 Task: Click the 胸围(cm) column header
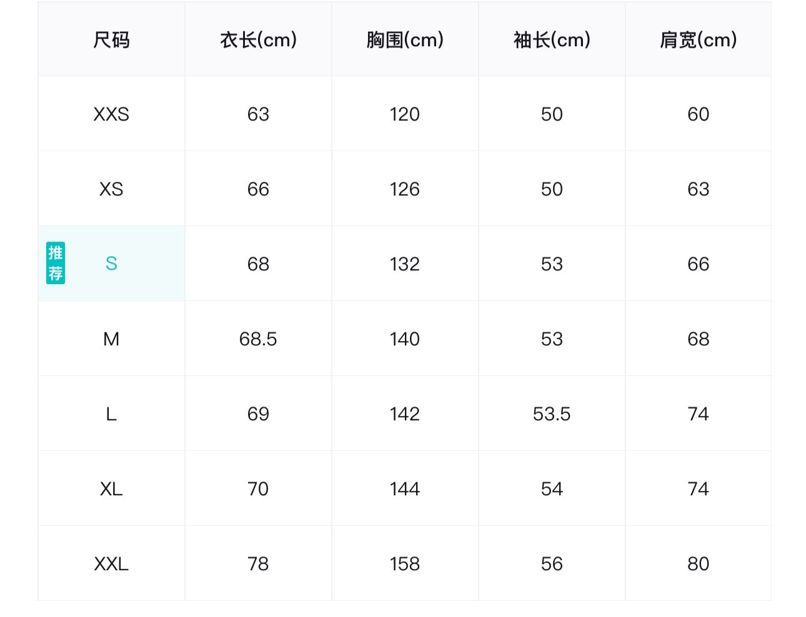pos(405,40)
